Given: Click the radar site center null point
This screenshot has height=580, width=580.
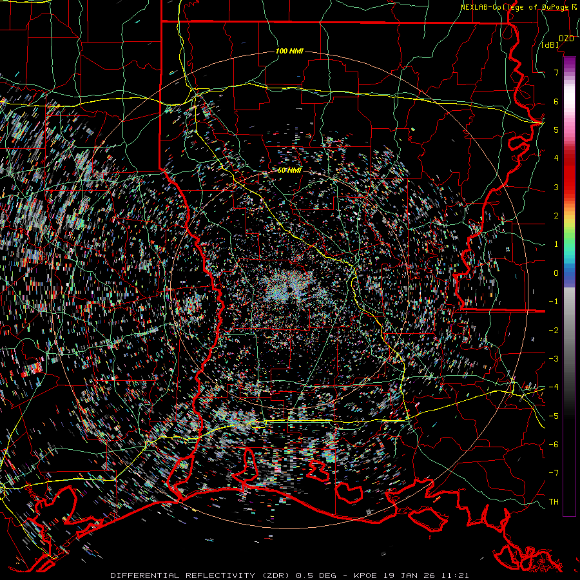Looking at the screenshot, I should click(x=291, y=289).
